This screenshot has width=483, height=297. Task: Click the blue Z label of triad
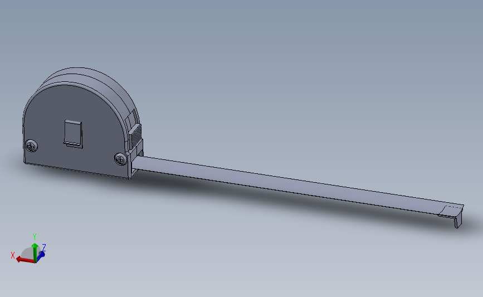[44, 247]
